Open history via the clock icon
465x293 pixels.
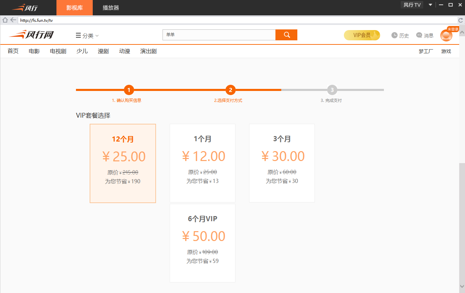395,35
